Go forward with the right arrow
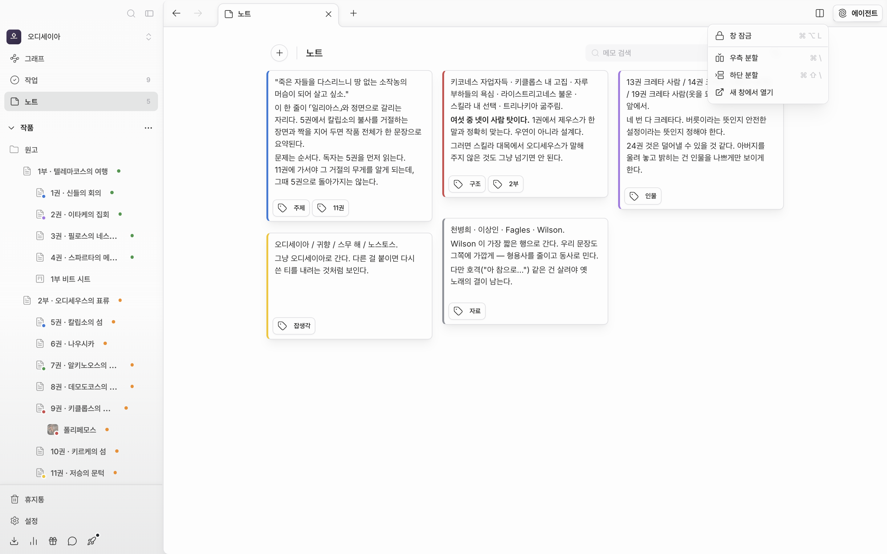Screen dimensions: 887x554 [198, 14]
